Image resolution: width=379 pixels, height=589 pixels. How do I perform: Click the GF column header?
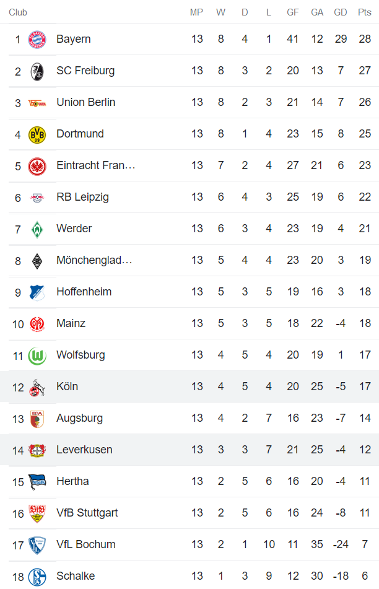(292, 11)
